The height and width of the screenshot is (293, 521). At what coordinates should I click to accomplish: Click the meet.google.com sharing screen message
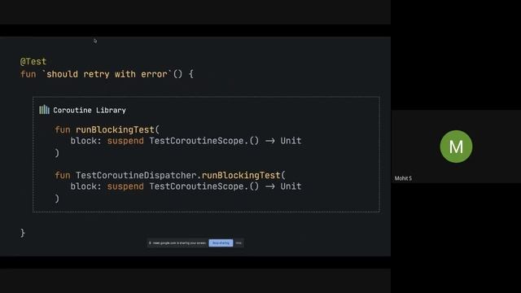179,243
